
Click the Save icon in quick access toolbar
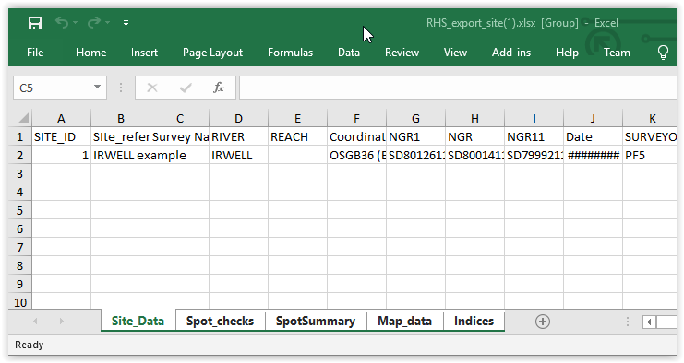(35, 23)
